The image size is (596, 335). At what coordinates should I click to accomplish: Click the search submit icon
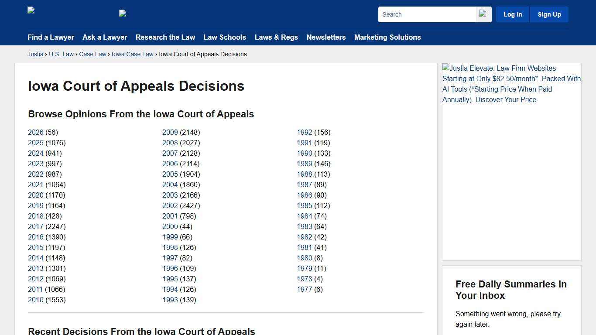pos(483,14)
